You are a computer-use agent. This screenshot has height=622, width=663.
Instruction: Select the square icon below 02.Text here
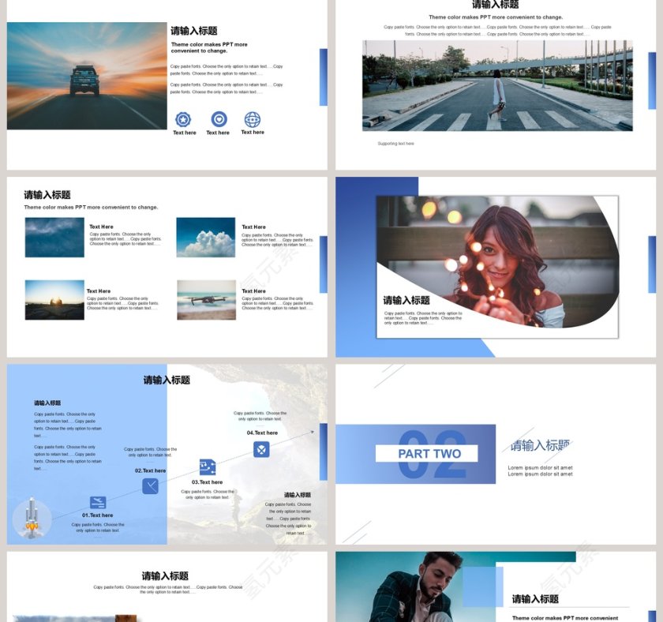[150, 486]
